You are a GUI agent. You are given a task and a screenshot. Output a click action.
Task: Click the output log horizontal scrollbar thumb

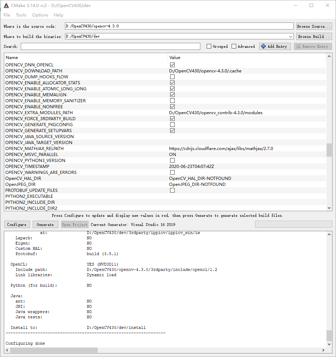coord(54,350)
